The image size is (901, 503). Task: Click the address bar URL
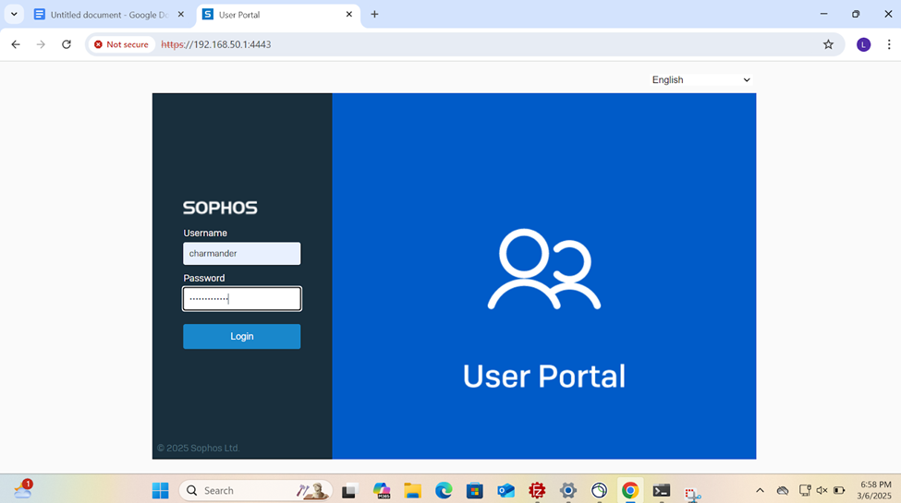pyautogui.click(x=216, y=44)
